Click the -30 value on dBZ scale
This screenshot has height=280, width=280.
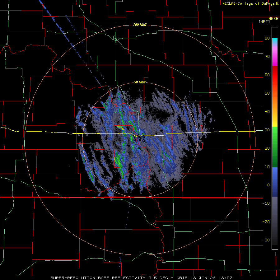click(266, 240)
